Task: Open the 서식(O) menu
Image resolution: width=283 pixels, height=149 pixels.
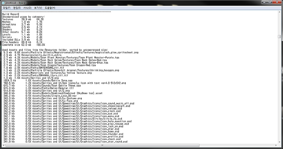Action: (x=27, y=8)
